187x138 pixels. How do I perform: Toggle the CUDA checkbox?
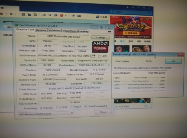[x=58, y=107]
